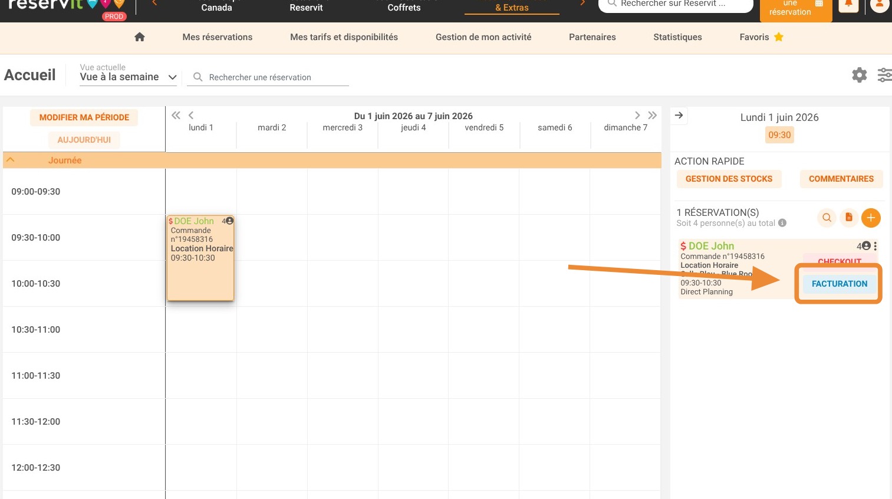The width and height of the screenshot is (892, 499).
Task: Click the person icon on DOE John panel card
Action: [x=866, y=246]
